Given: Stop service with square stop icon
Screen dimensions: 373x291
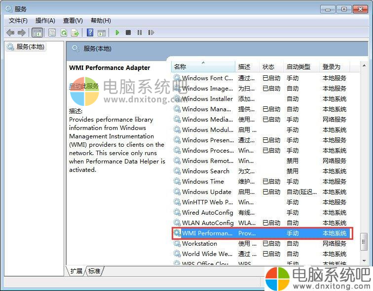Looking at the screenshot, I should (128, 32).
